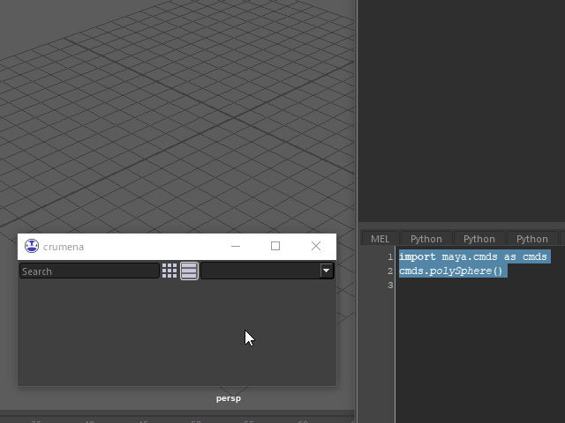Image resolution: width=565 pixels, height=423 pixels.
Task: Click the crumena window app icon
Action: click(x=32, y=247)
